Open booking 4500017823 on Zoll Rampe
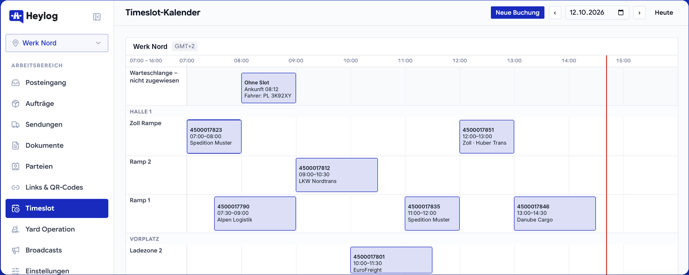 point(214,137)
